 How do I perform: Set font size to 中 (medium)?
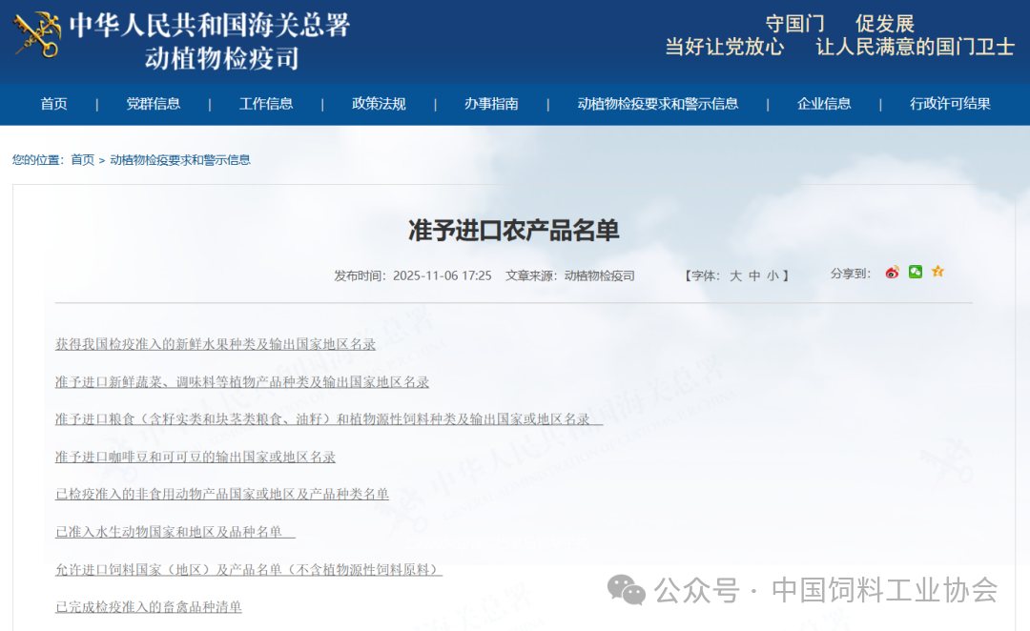click(754, 275)
